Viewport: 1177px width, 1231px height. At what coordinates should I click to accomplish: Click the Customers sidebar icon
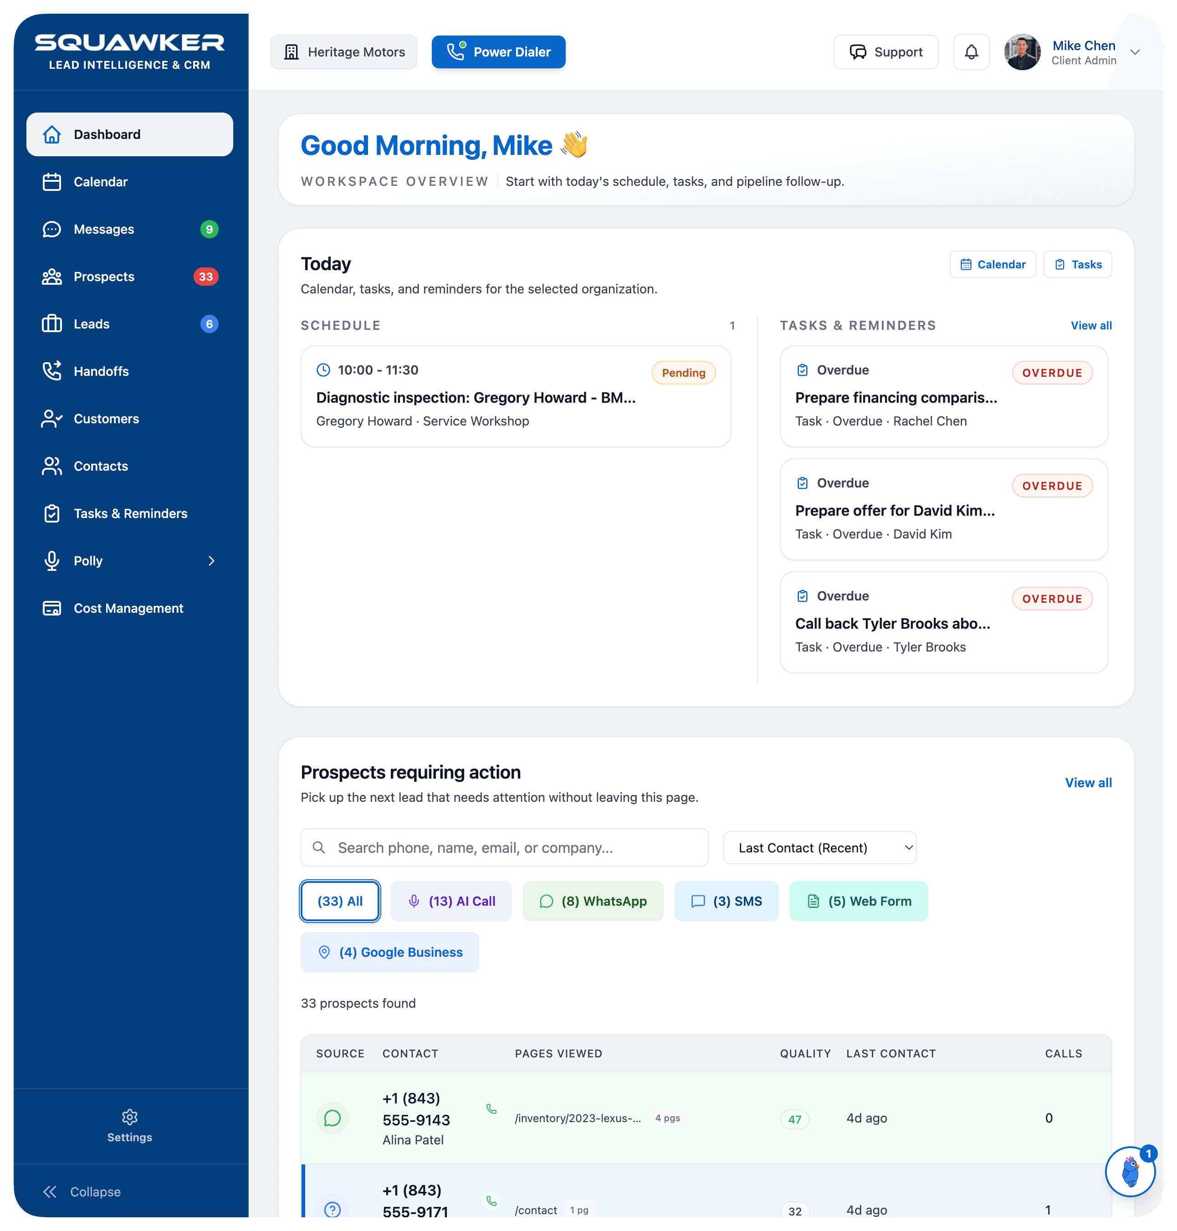[52, 419]
